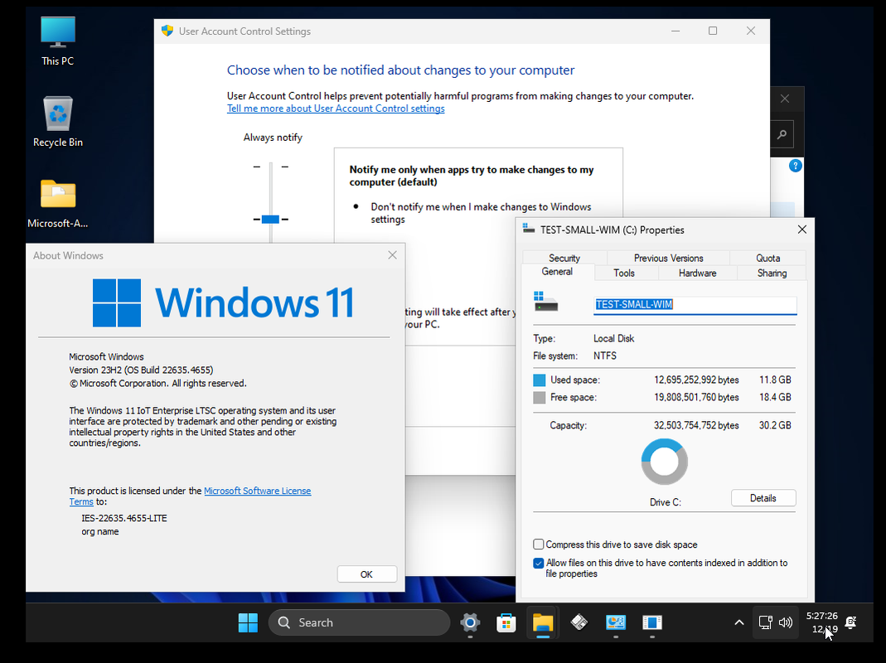The width and height of the screenshot is (886, 663).
Task: Open the volume speaker icon in tray
Action: point(786,622)
